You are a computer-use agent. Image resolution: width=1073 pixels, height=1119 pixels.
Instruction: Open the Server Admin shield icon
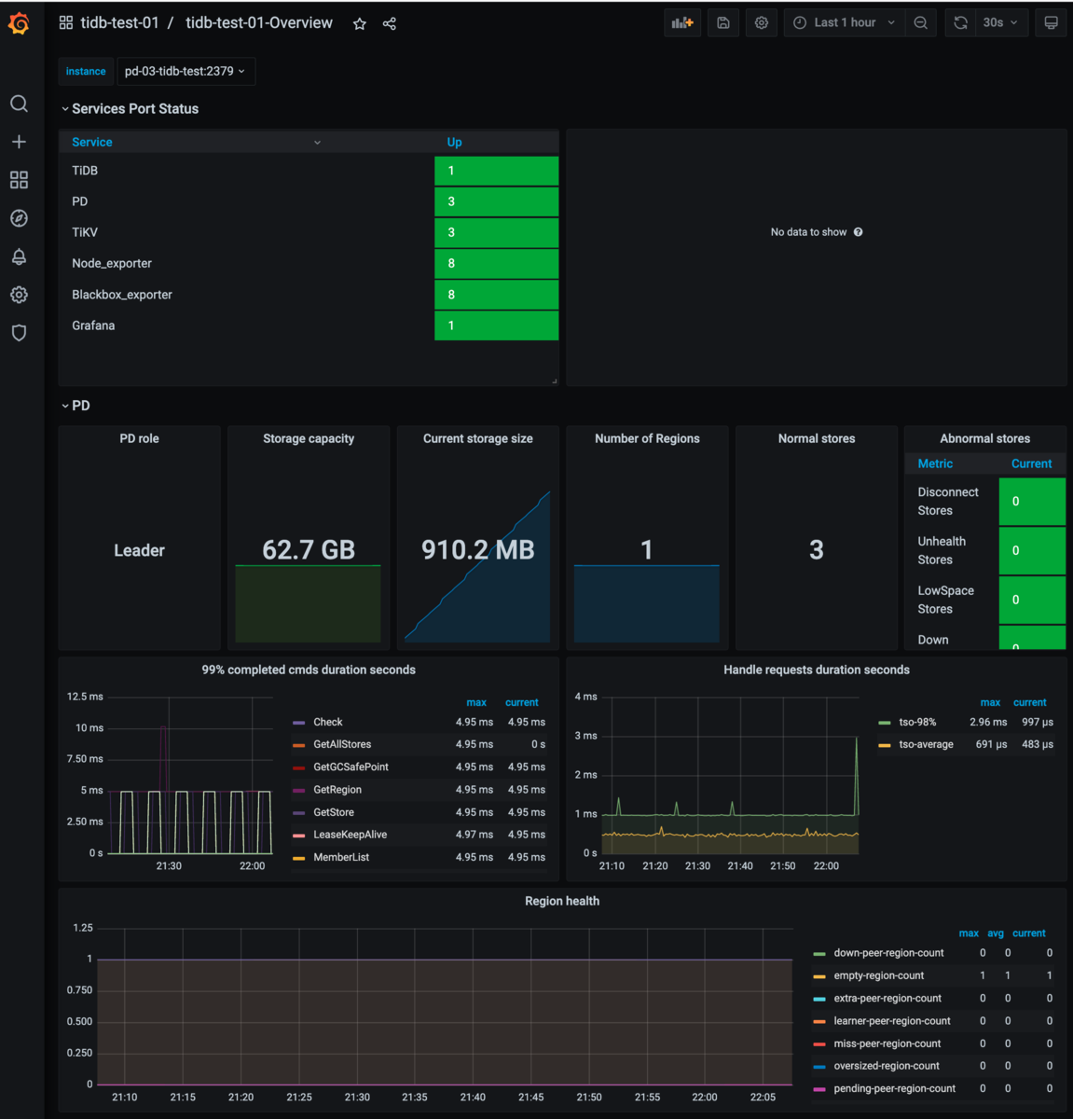click(x=19, y=333)
